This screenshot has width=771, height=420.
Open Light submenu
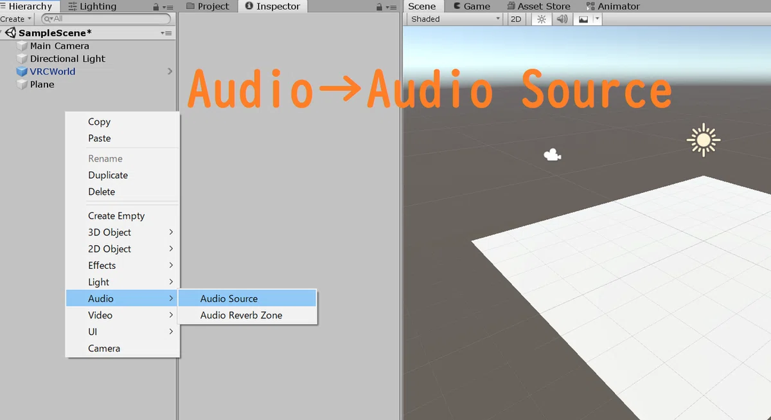click(123, 282)
